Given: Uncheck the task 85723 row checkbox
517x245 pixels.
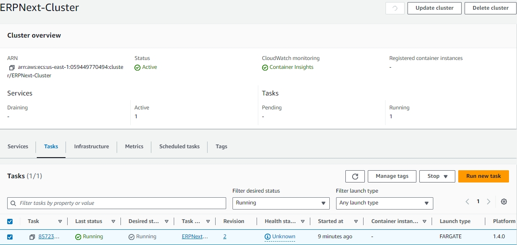Looking at the screenshot, I should tap(10, 237).
